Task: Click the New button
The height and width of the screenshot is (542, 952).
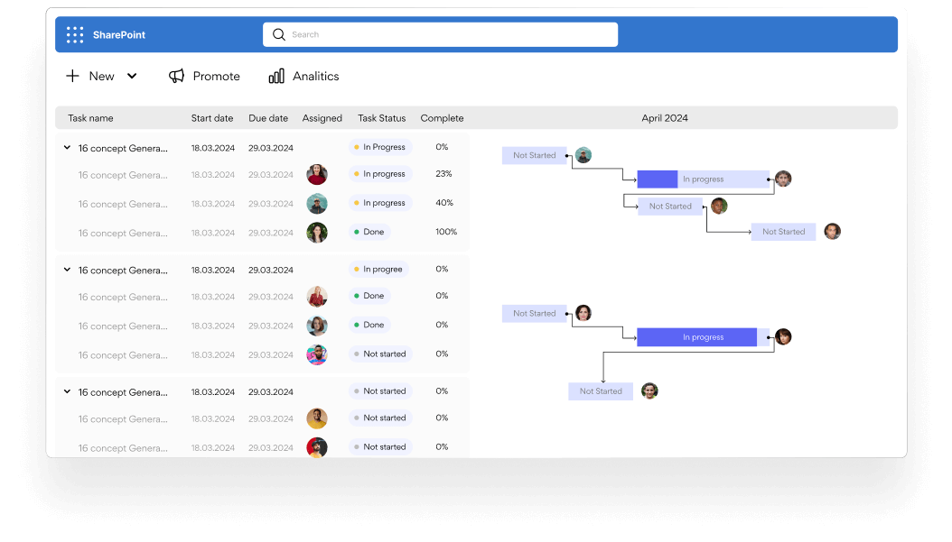Action: click(x=101, y=76)
